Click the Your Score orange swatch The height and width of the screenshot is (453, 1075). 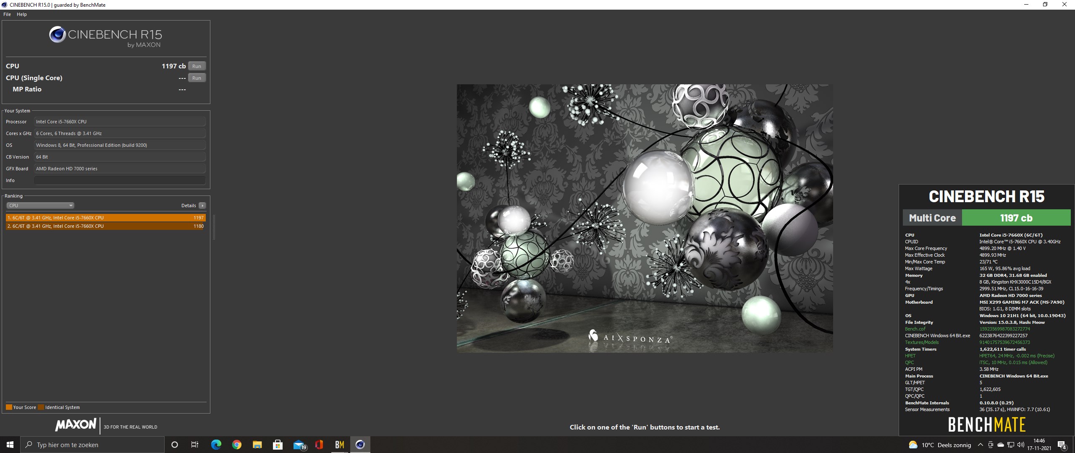tap(9, 407)
